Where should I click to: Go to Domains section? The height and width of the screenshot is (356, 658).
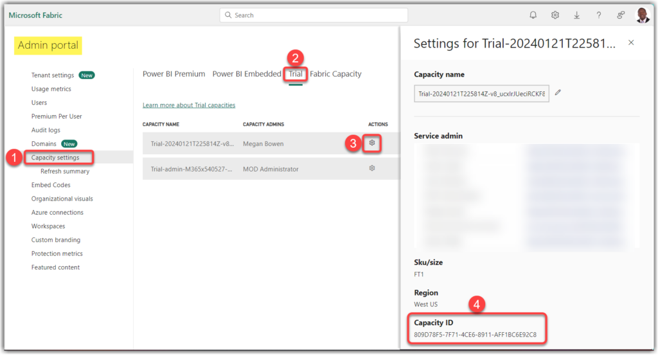(x=44, y=143)
